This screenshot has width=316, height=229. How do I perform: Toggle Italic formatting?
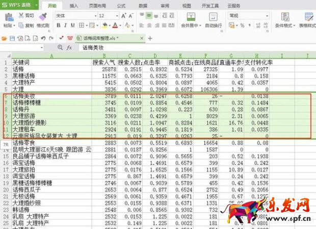tap(65, 25)
